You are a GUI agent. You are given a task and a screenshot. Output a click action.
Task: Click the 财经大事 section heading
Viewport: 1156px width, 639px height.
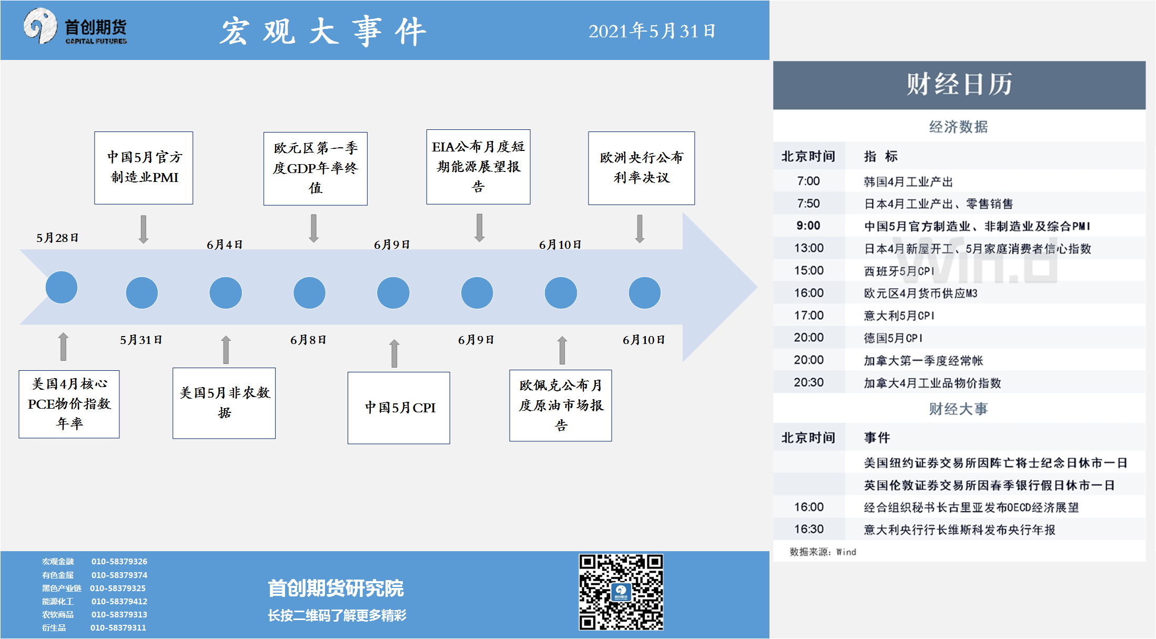pos(958,409)
